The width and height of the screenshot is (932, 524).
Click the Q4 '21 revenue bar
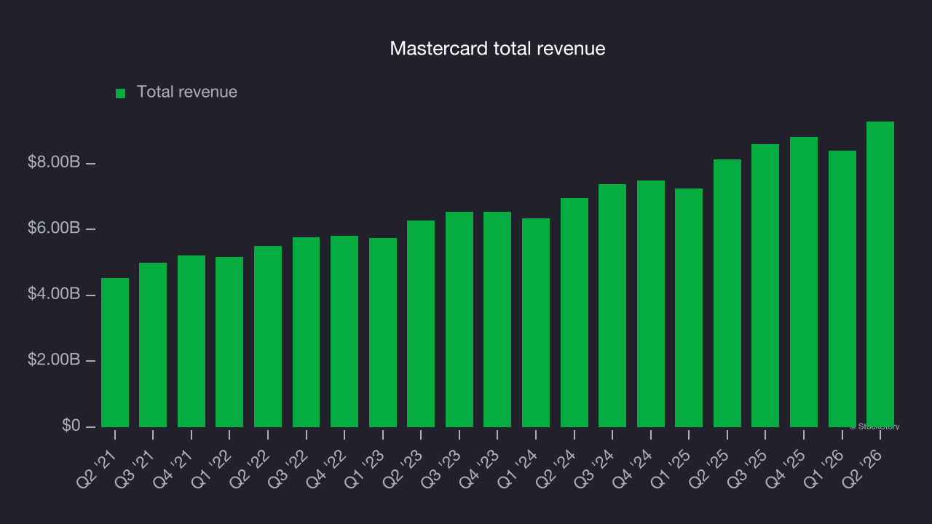(191, 341)
